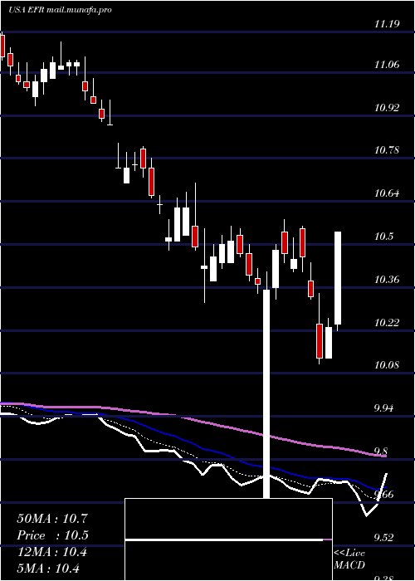Click the 9.94 price axis label
This screenshot has height=581, width=415.
pyautogui.click(x=384, y=408)
